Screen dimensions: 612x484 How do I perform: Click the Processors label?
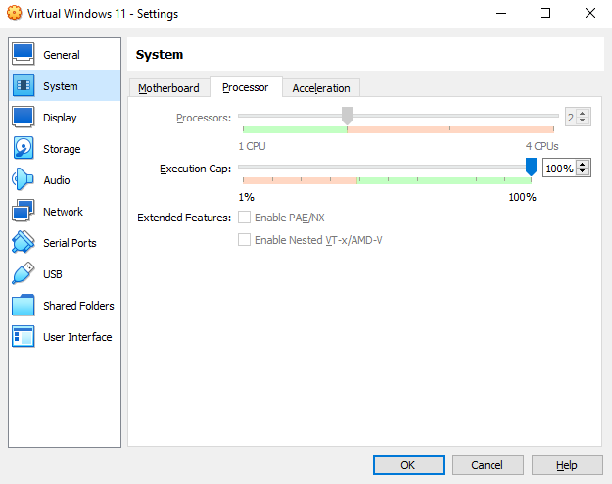pos(204,118)
